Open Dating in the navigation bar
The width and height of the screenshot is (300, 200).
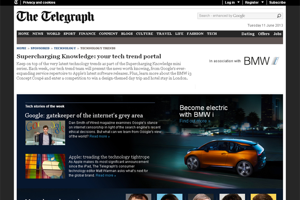248,34
